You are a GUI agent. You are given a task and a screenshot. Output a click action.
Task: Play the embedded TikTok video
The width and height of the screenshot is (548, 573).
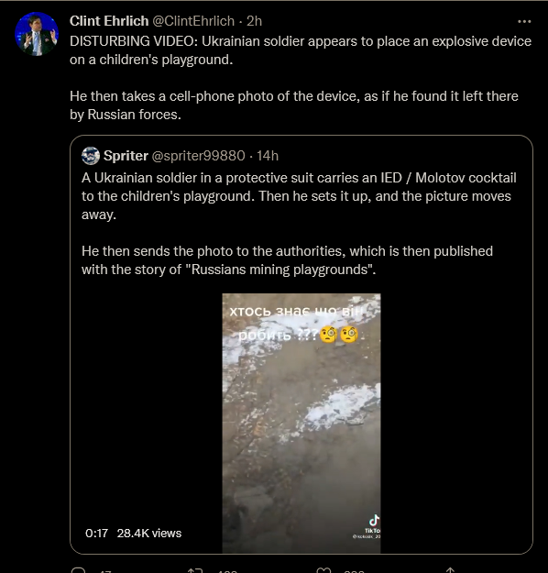[301, 424]
